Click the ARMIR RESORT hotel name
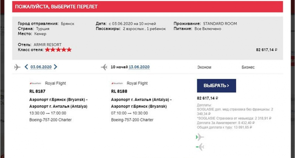Image resolution: width=295 pixels, height=158 pixels. click(47, 45)
